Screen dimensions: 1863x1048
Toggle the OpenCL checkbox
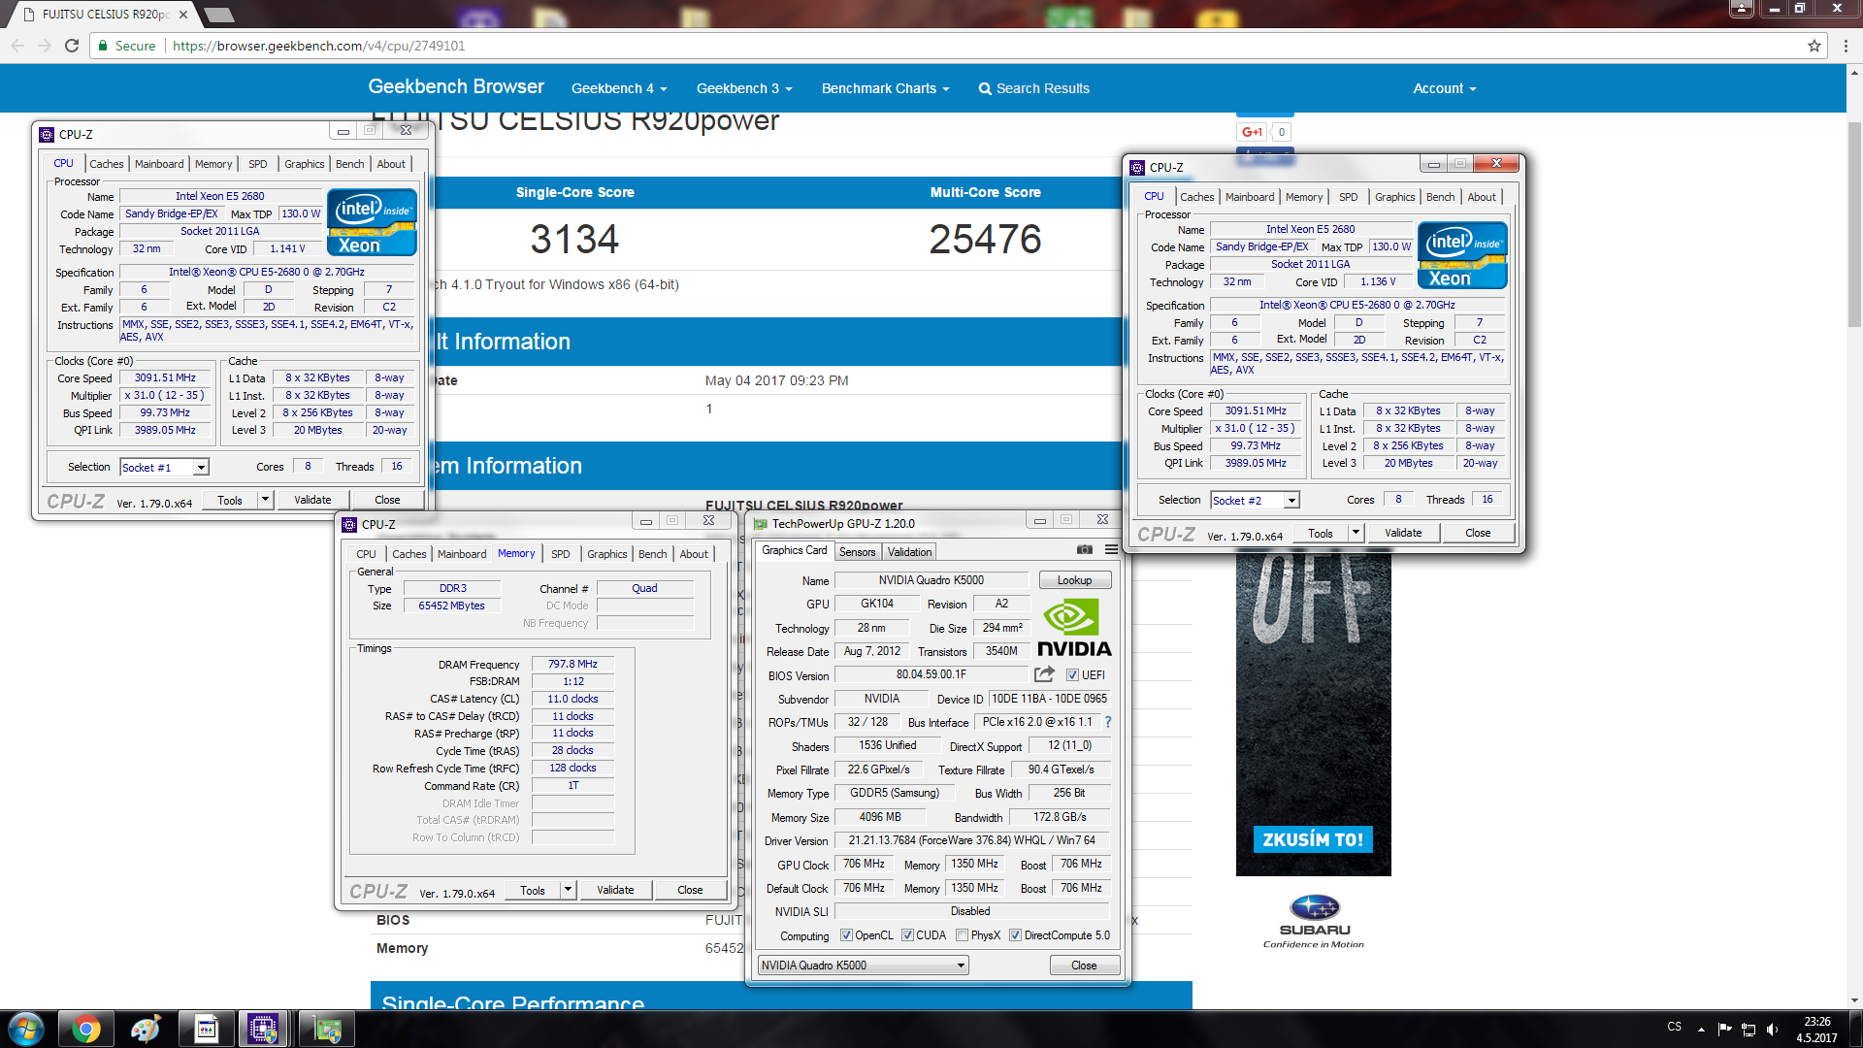pos(846,935)
